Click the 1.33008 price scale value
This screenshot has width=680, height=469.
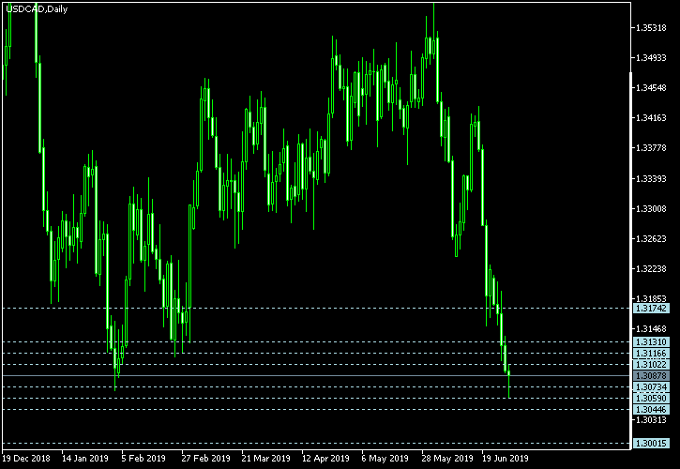pyautogui.click(x=651, y=208)
